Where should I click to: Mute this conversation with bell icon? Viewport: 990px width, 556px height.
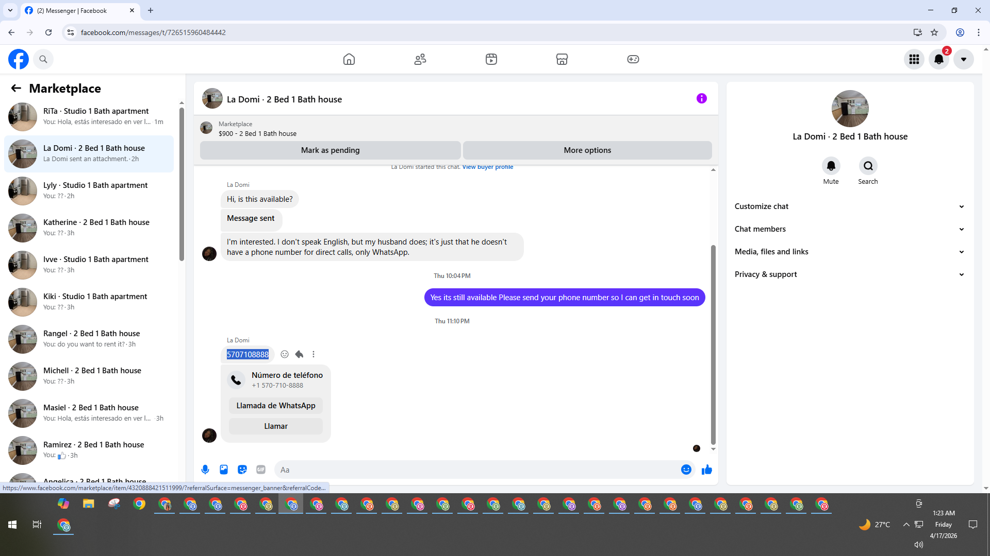click(831, 166)
